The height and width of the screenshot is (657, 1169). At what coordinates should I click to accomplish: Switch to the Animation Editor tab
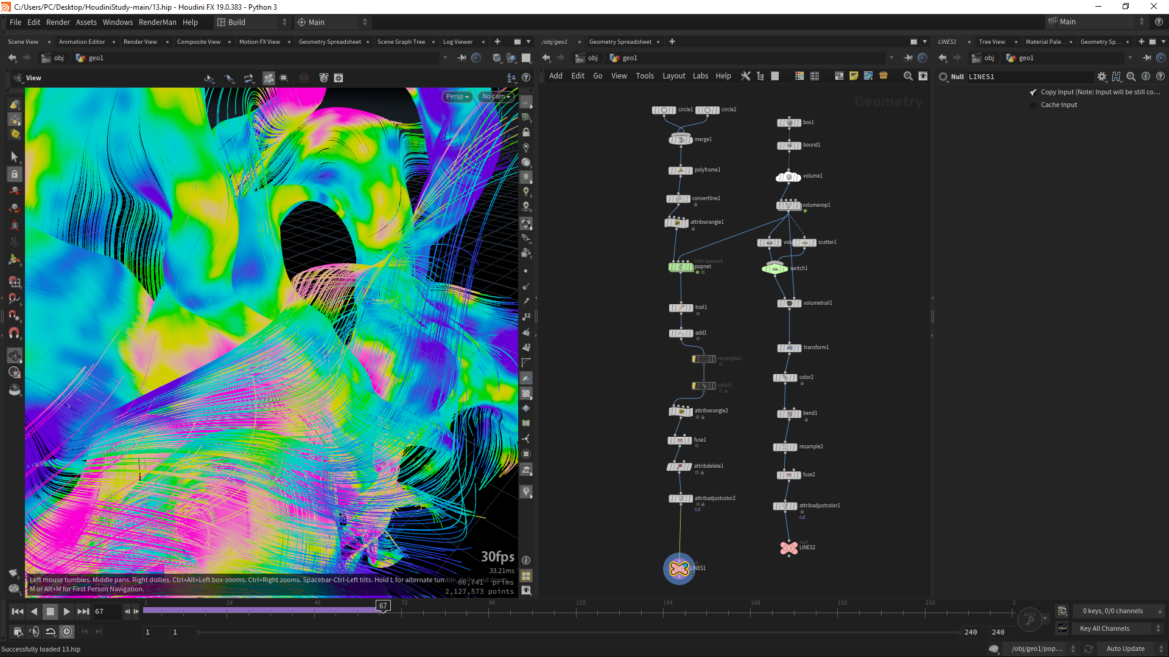82,42
